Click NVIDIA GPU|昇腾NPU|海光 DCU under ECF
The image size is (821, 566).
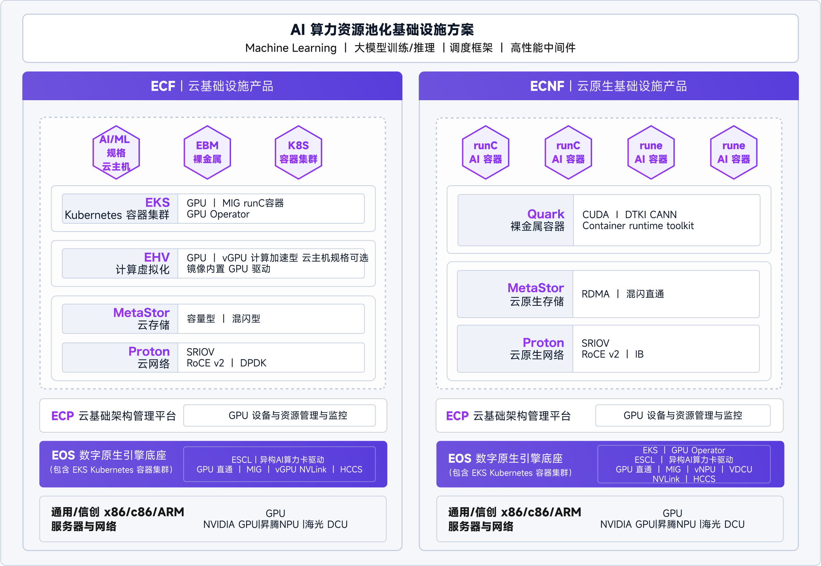pos(275,524)
